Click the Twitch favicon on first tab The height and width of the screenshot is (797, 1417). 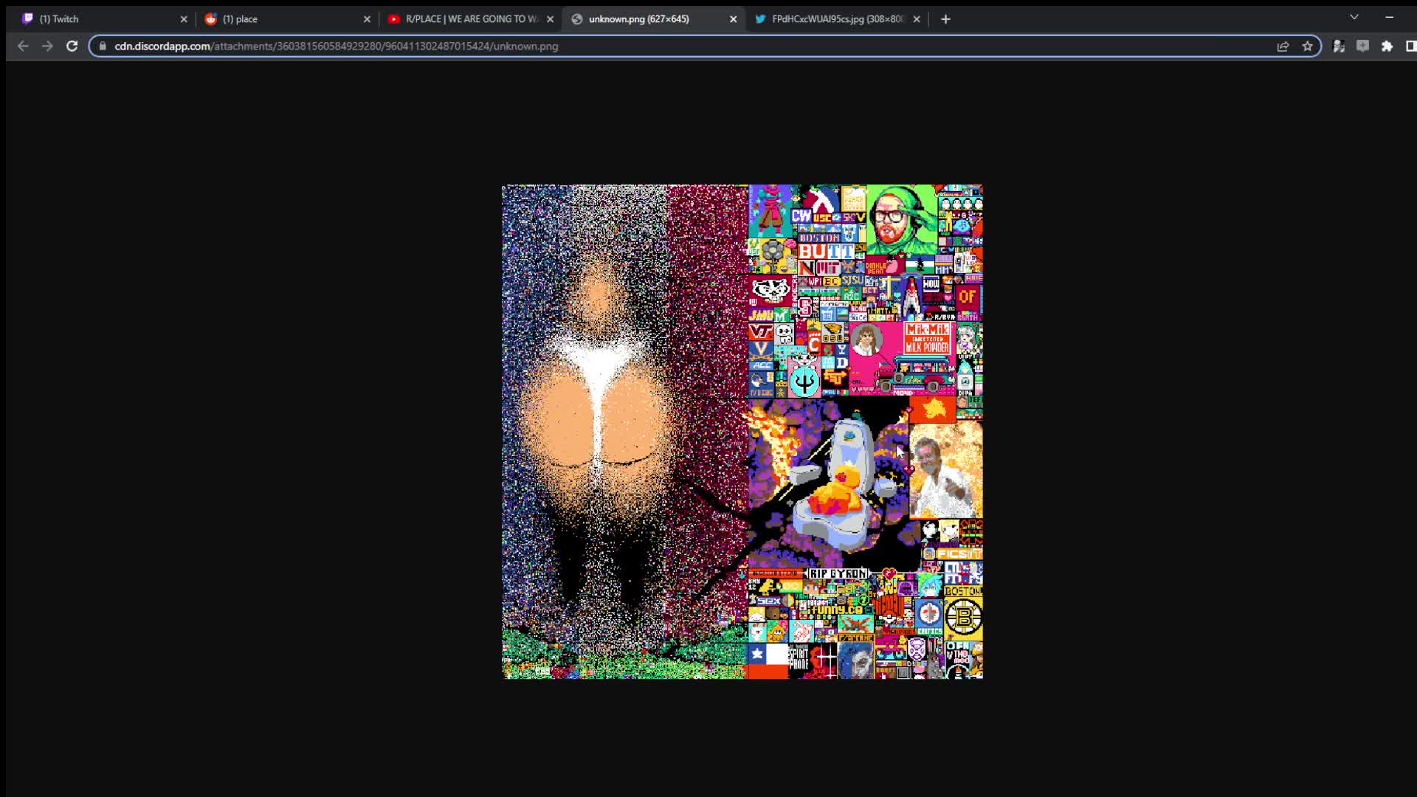pyautogui.click(x=27, y=19)
